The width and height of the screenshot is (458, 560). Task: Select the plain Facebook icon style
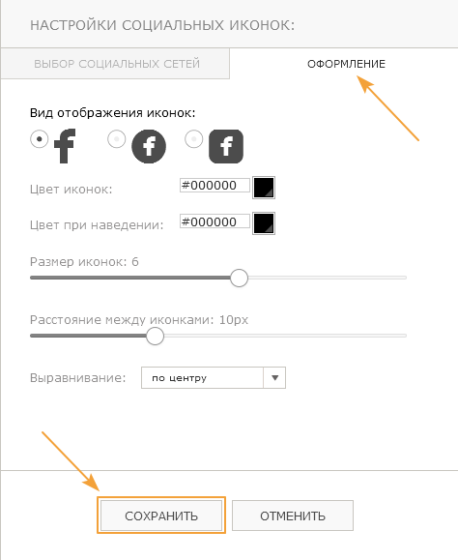click(x=65, y=146)
